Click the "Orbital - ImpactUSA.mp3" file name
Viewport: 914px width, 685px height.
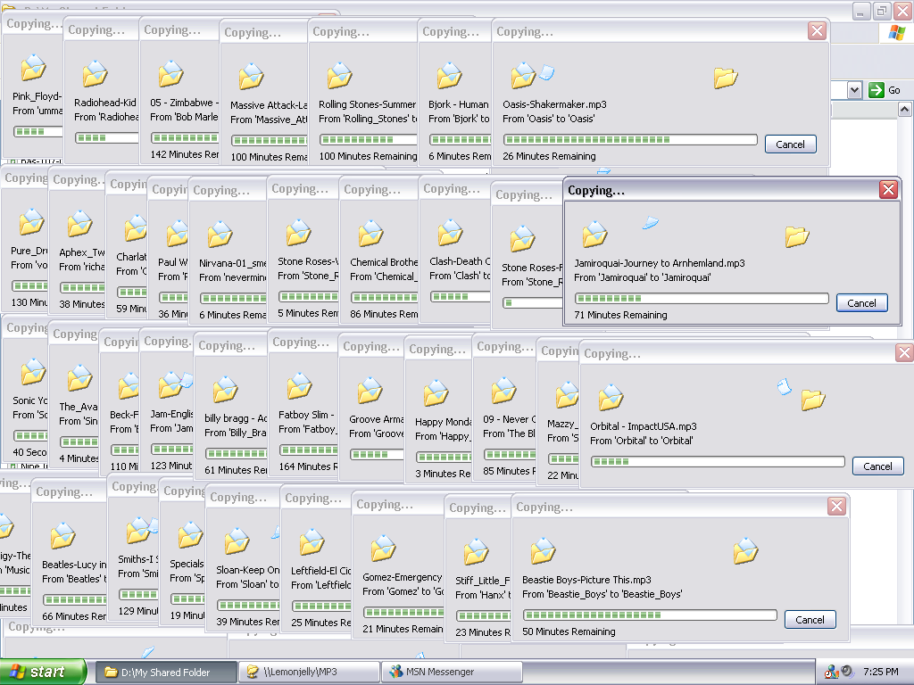[643, 426]
